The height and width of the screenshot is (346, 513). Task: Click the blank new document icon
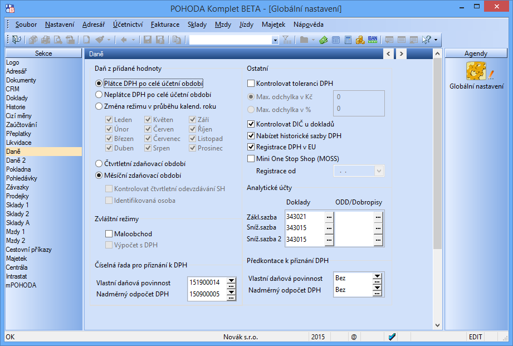pyautogui.click(x=87, y=40)
